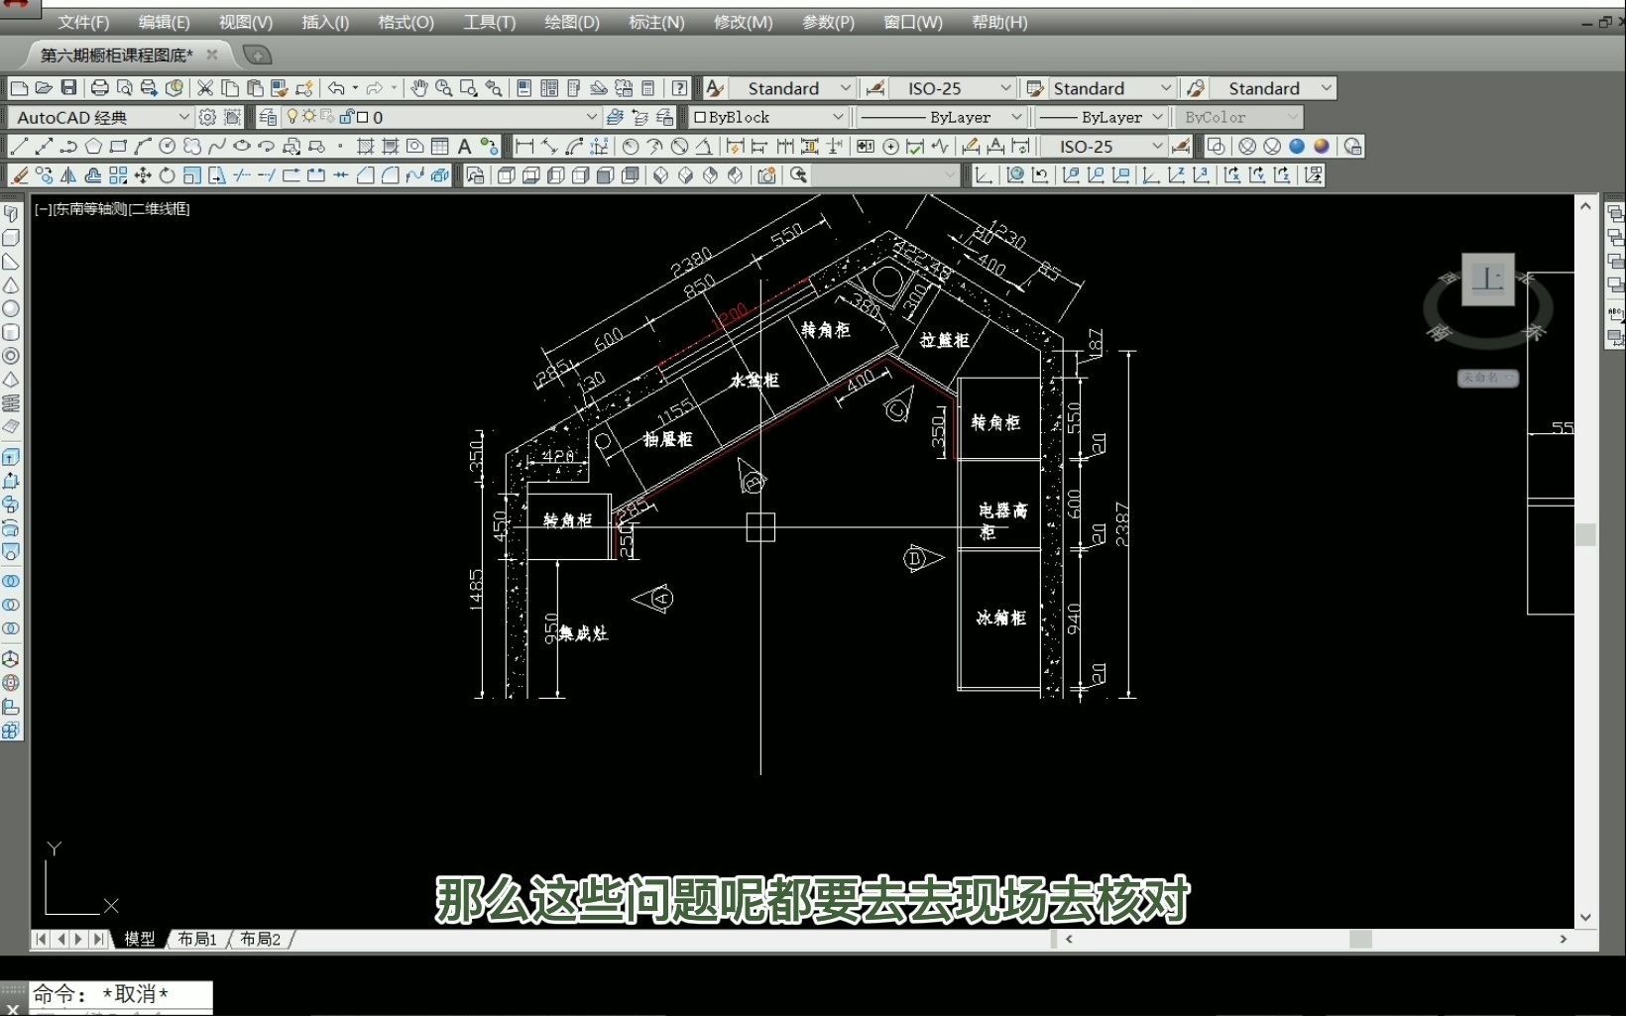The image size is (1626, 1016).
Task: Insert a Table using the table icon
Action: coord(440,147)
